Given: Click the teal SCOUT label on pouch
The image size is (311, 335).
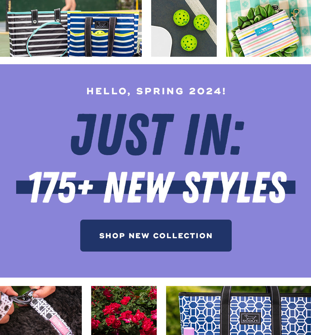Looking at the screenshot, I should (264, 29).
